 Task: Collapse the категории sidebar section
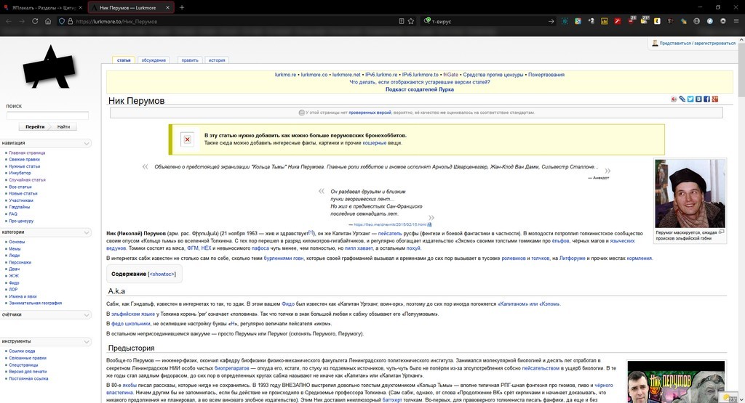click(x=87, y=232)
